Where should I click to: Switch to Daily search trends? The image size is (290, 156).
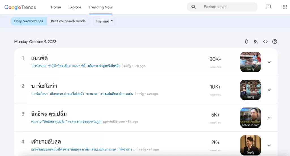point(29,21)
